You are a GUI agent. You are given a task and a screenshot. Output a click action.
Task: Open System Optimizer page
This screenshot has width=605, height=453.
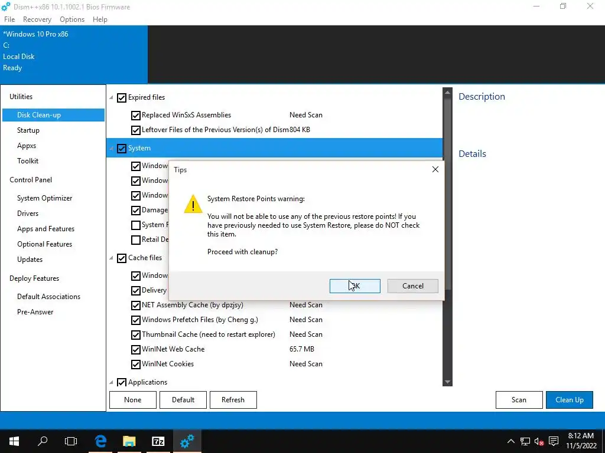[x=45, y=198]
